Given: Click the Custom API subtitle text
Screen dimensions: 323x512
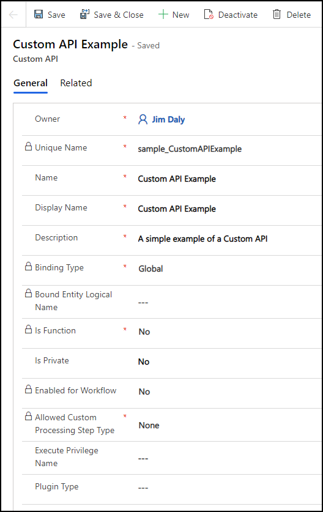Looking at the screenshot, I should 35,59.
